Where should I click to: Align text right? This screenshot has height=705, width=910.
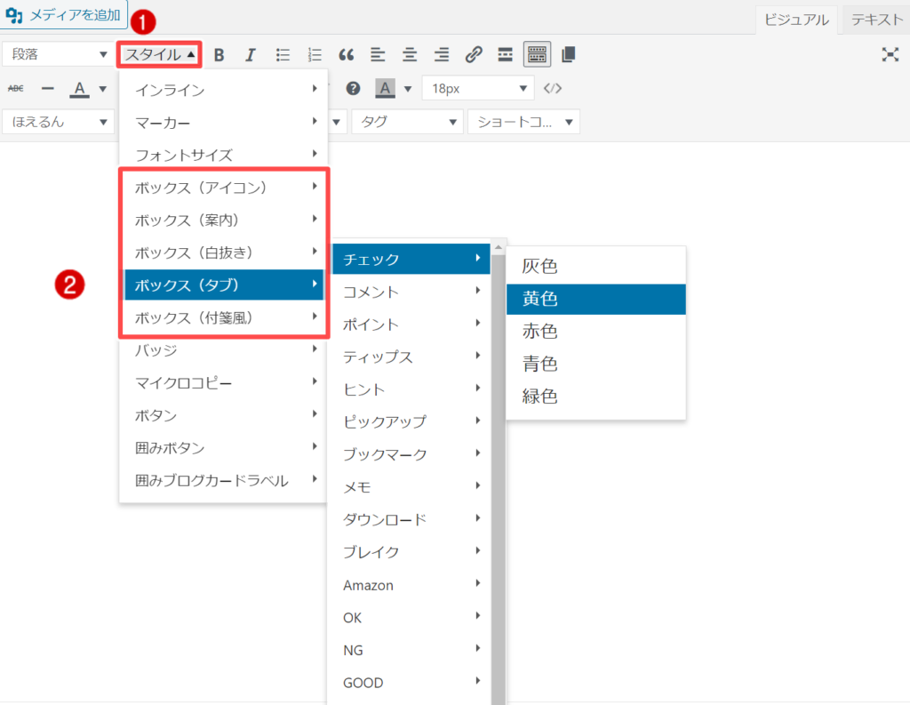pyautogui.click(x=442, y=54)
